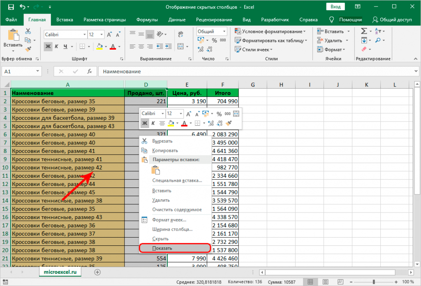Image resolution: width=421 pixels, height=286 pixels.
Task: Toggle Align Right in ribbon
Action: coord(150,47)
